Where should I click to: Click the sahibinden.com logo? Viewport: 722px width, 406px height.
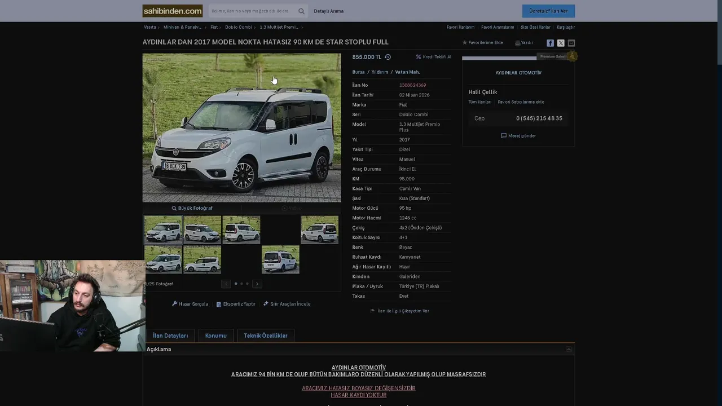coord(173,11)
